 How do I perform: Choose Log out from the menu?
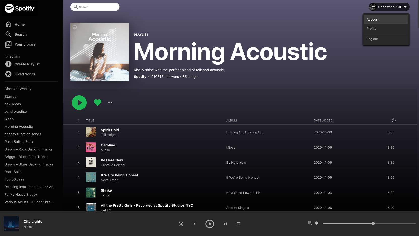(372, 39)
